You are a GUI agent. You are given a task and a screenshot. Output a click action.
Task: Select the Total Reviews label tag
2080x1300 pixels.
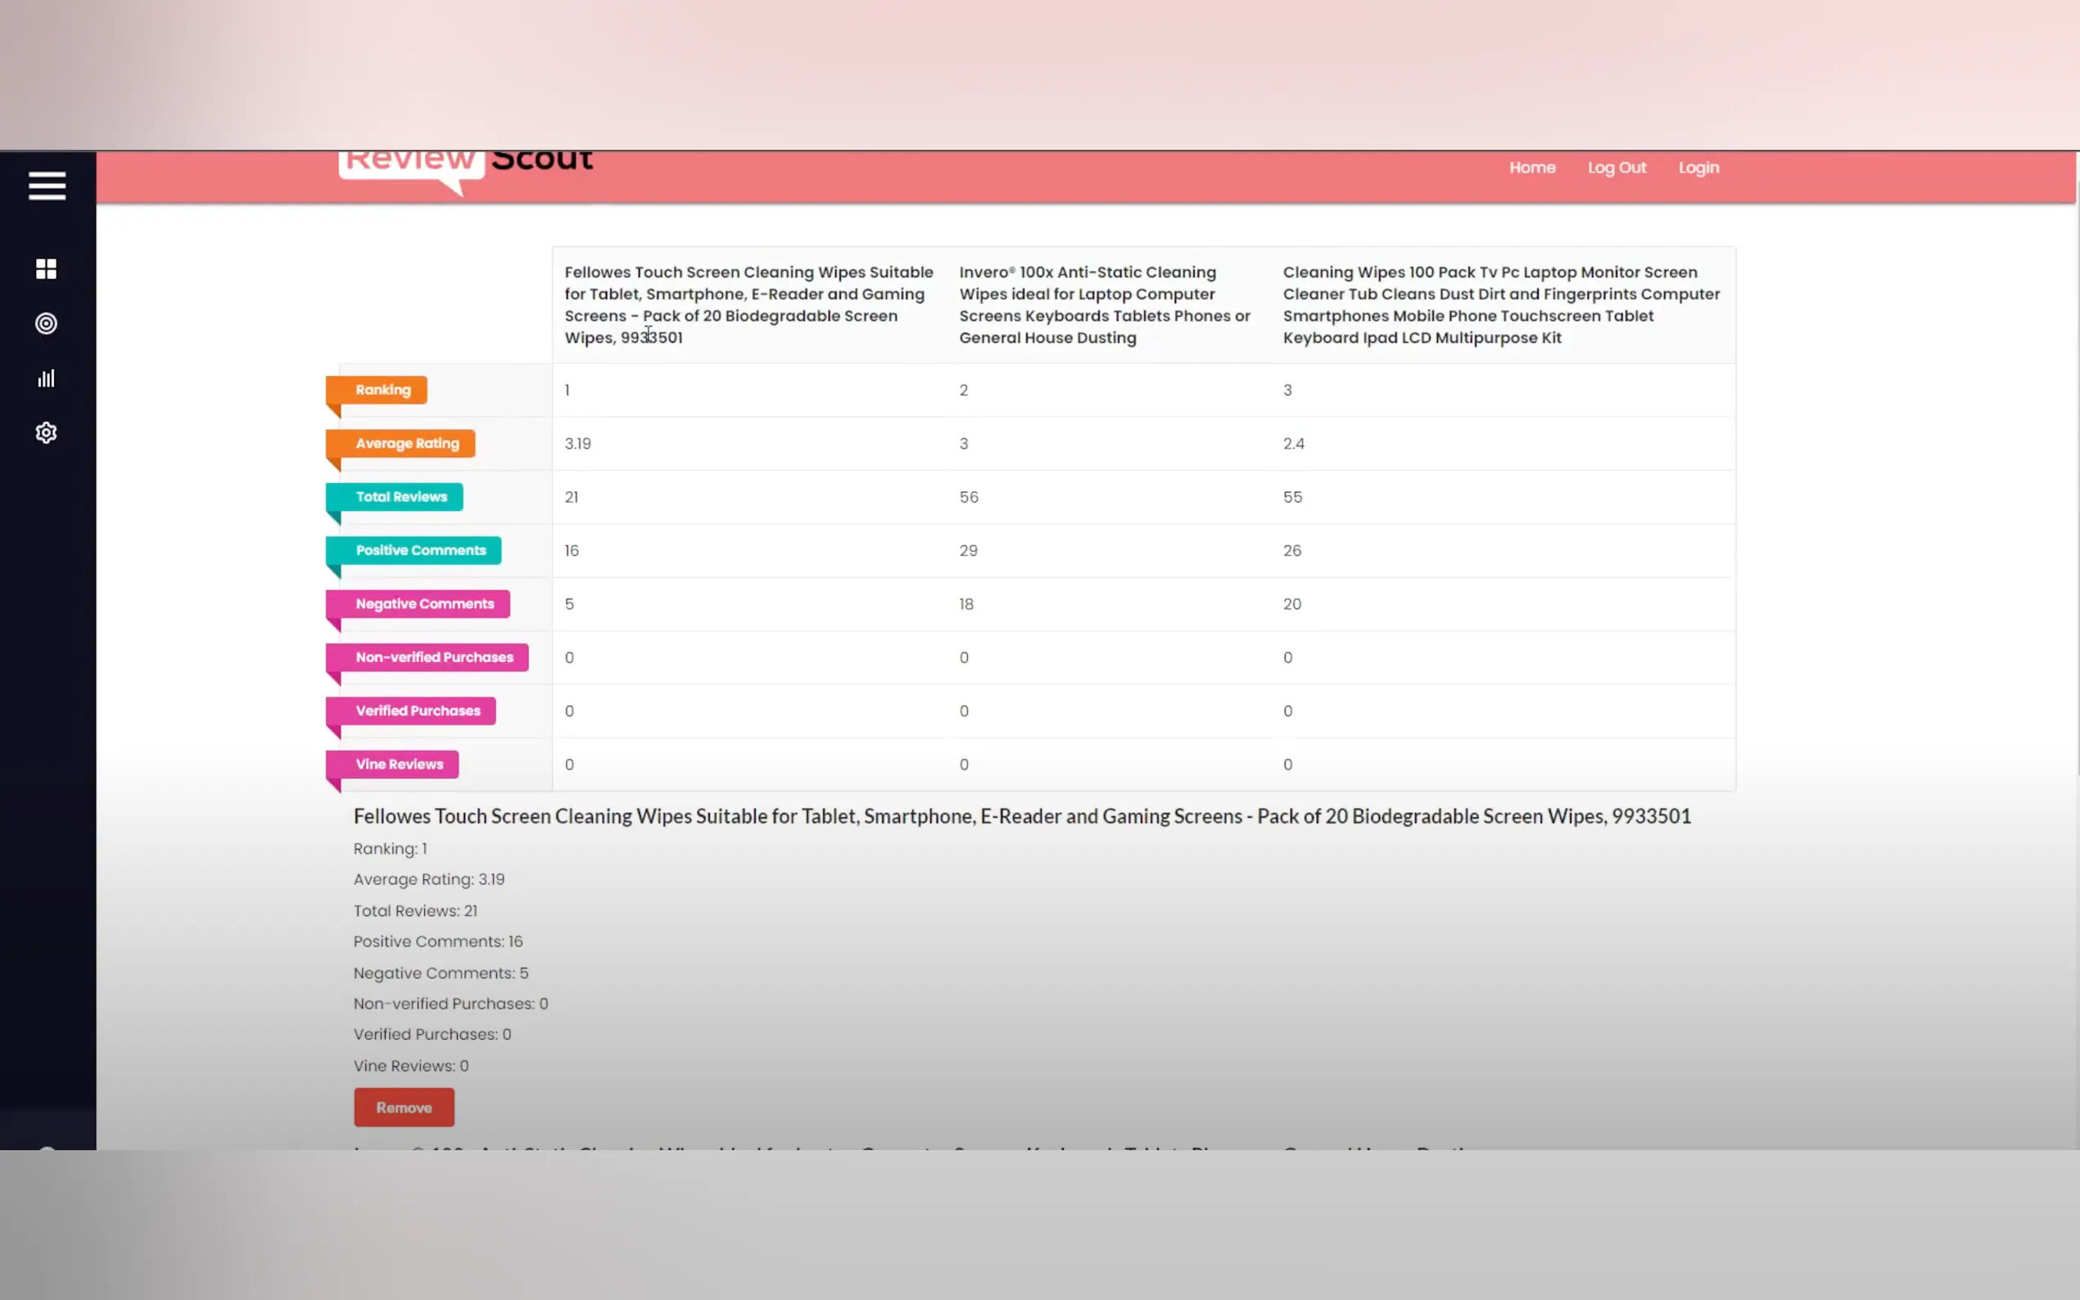click(x=400, y=497)
